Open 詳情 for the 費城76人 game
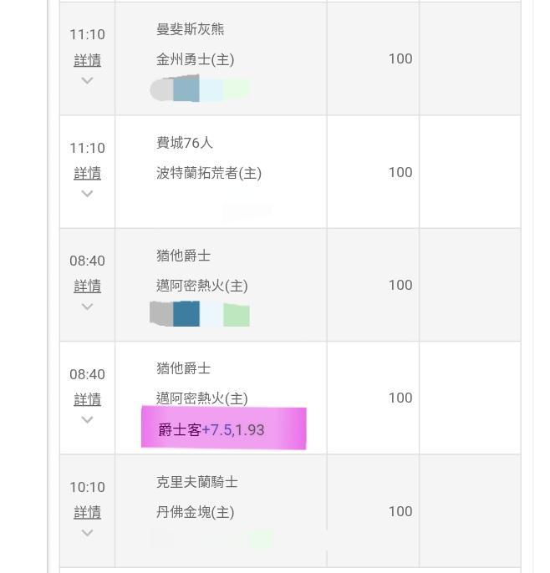Viewport: 550px width, 573px height. 87,173
